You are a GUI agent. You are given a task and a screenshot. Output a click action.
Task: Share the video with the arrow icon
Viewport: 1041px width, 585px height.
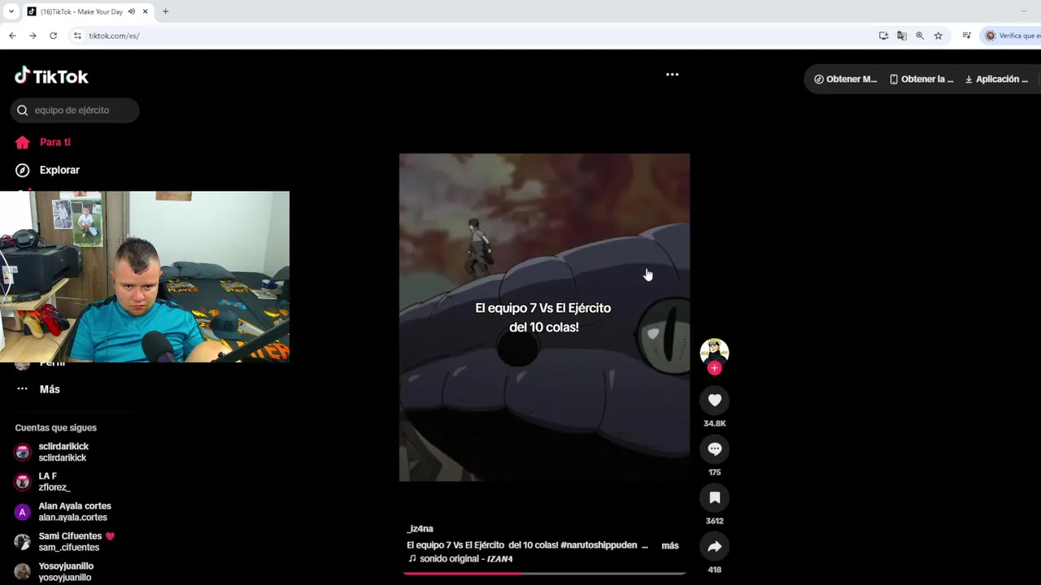tap(715, 546)
